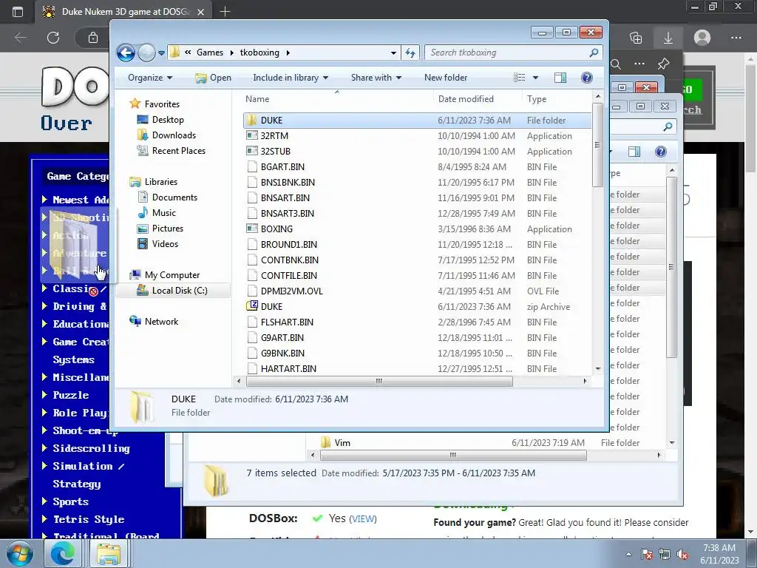Click the Back arrow in tkoboxing Explorer
757x568 pixels.
pos(126,53)
